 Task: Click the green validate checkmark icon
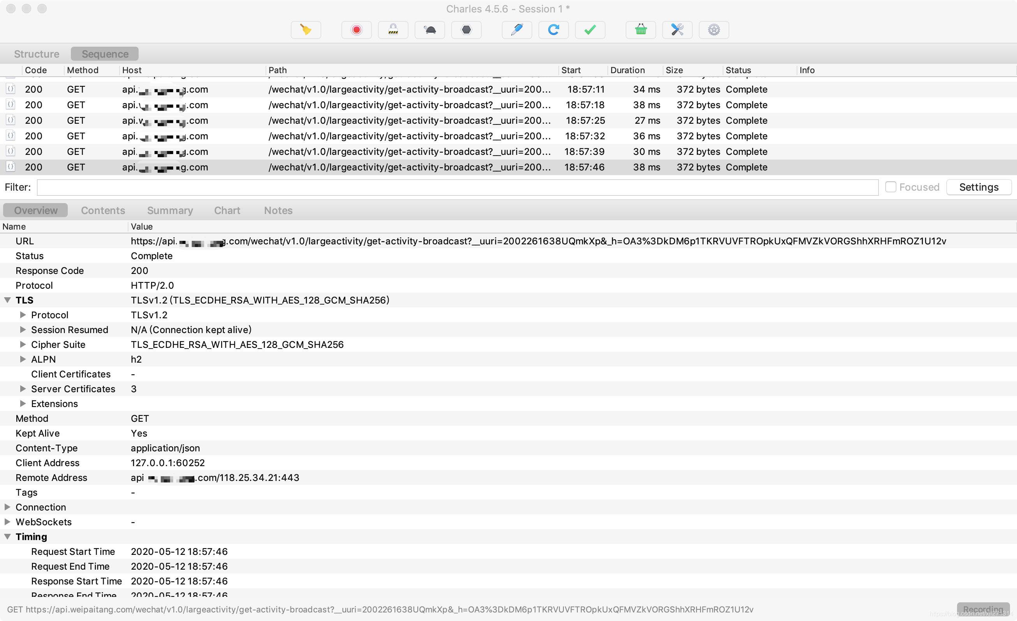click(x=590, y=30)
